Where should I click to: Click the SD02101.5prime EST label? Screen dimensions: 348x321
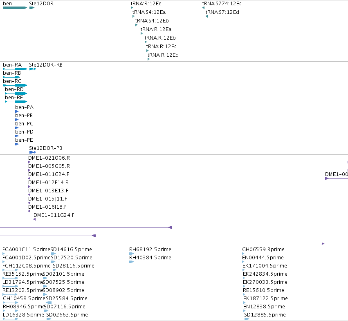point(63,274)
